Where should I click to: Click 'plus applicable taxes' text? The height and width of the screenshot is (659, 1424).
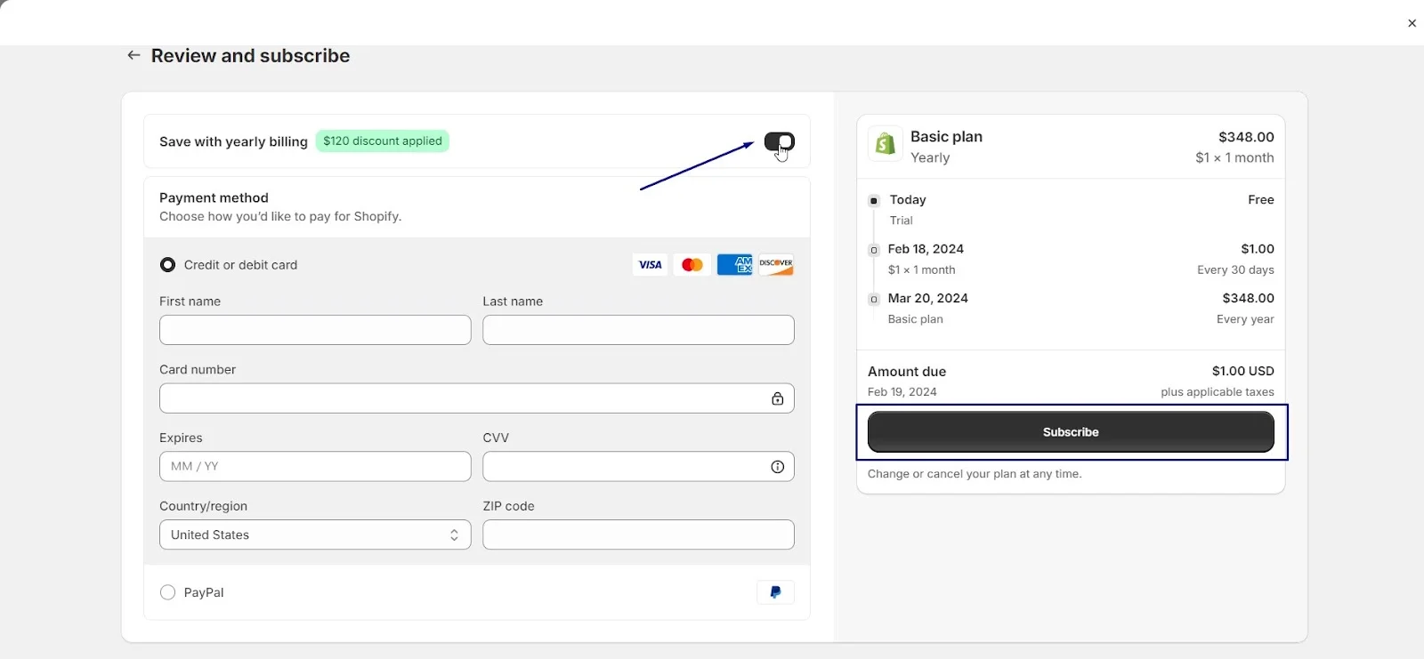[1217, 392]
